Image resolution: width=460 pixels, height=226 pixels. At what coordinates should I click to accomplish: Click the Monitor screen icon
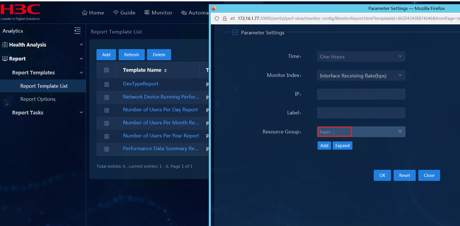click(x=147, y=12)
